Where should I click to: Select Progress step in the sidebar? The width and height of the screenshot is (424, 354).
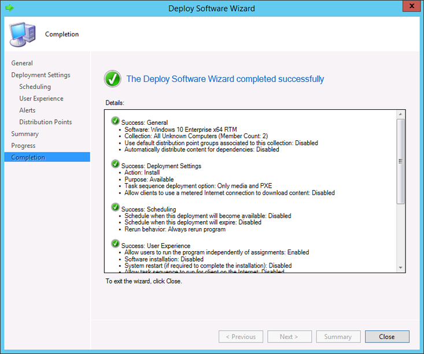click(23, 146)
